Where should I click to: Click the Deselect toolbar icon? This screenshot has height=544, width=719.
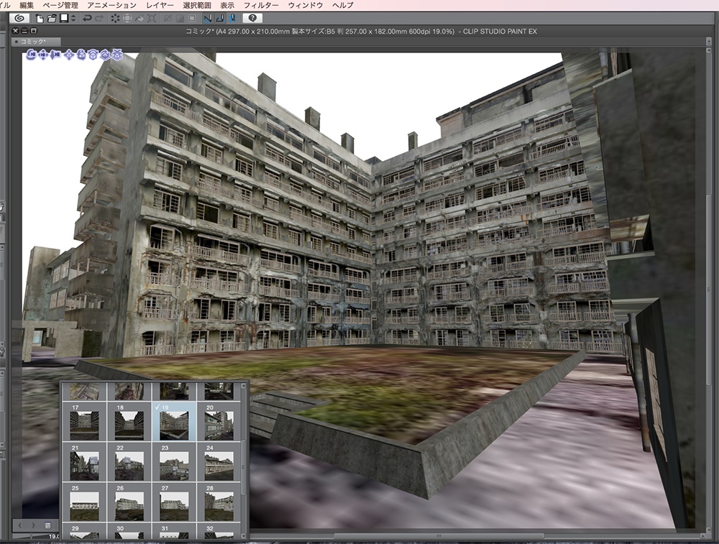(168, 19)
